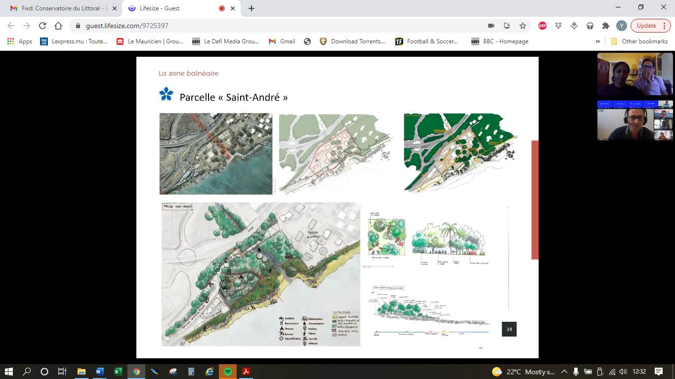Bookmark this page with the star icon
Screen dimensions: 675x379
click(522, 26)
